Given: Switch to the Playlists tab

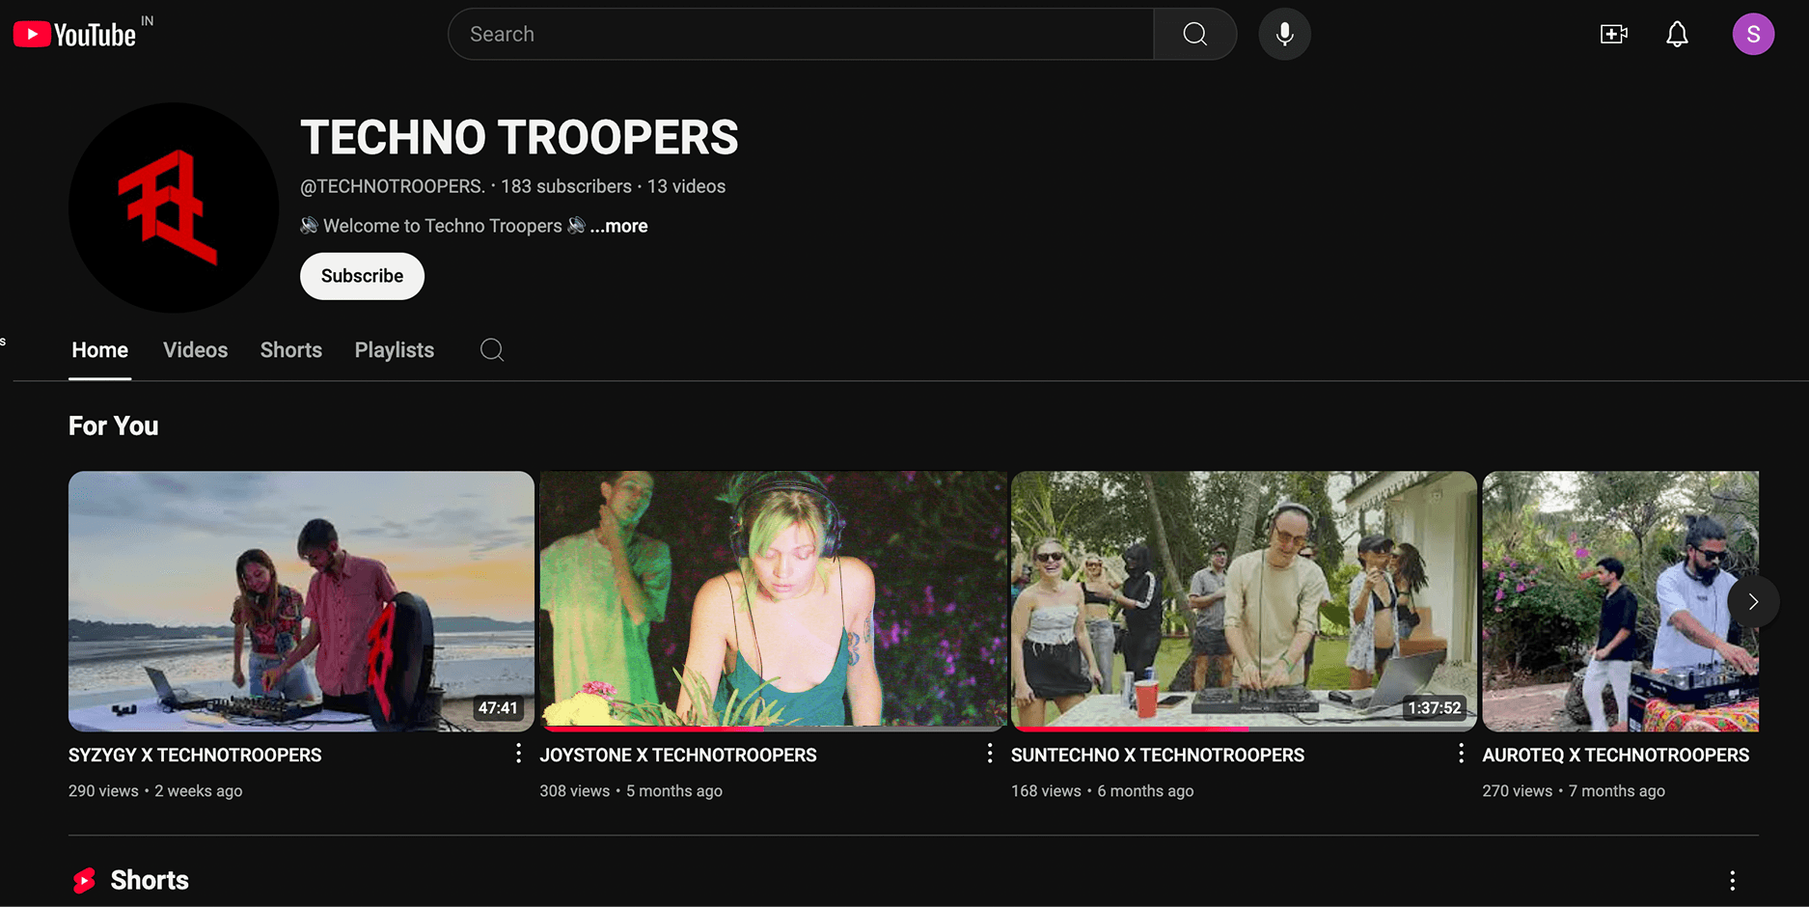Looking at the screenshot, I should click(x=395, y=350).
